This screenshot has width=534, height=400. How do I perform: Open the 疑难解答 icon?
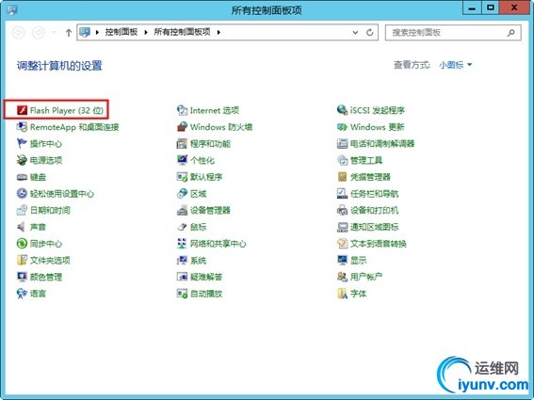point(182,277)
